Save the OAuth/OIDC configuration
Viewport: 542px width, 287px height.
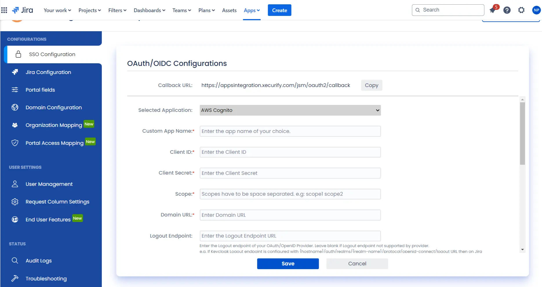[288, 264]
